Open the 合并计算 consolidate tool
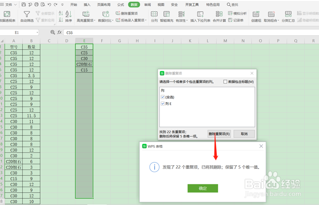Image resolution: width=319 pixels, height=205 pixels. [x=219, y=16]
